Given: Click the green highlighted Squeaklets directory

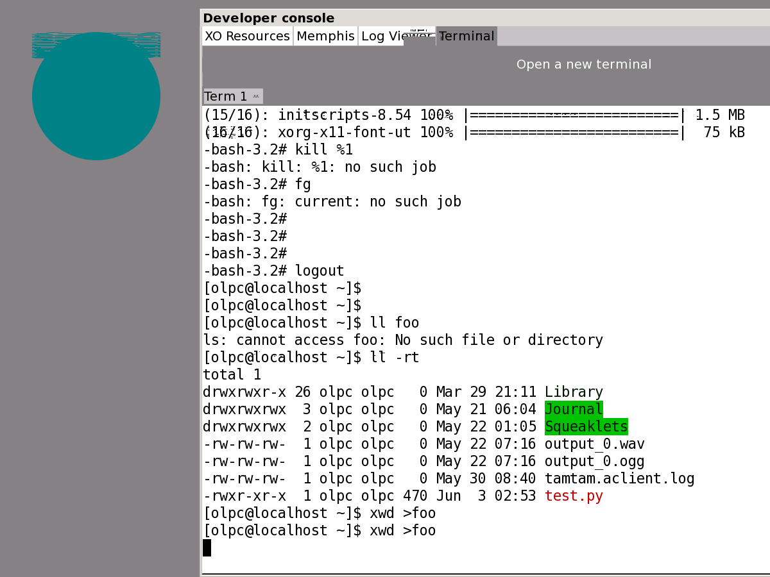Looking at the screenshot, I should click(586, 426).
